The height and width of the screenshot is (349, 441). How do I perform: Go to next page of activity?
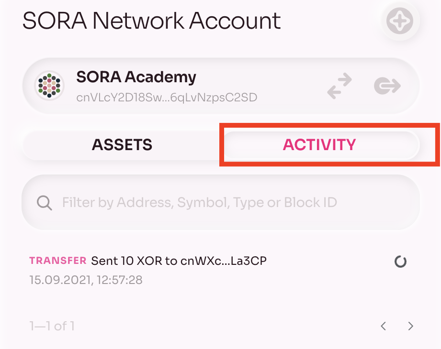pyautogui.click(x=411, y=326)
